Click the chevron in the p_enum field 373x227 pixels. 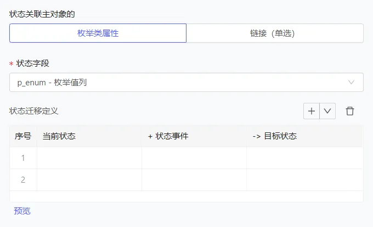pos(352,83)
